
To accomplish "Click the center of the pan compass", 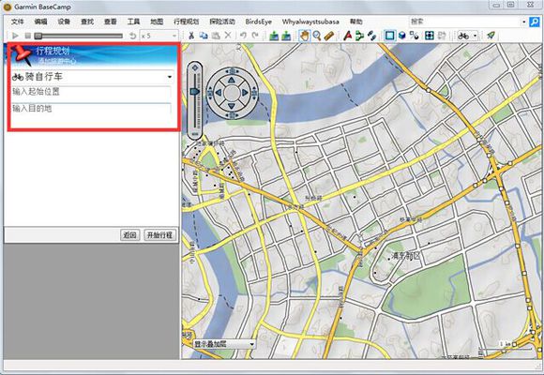I will (x=232, y=93).
